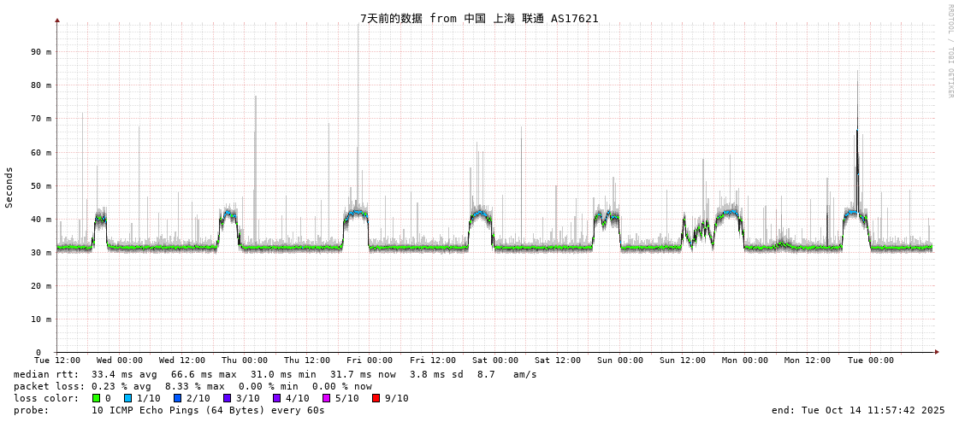This screenshot has width=959, height=422.
Task: Click the 5/10 magenta loss swatch
Action: click(x=326, y=398)
